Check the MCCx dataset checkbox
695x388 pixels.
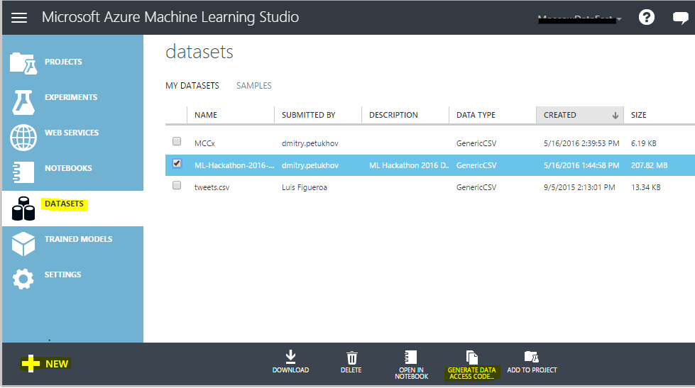click(177, 141)
